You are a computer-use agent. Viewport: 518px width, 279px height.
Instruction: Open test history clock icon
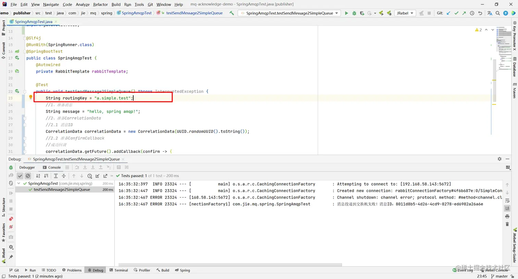click(90, 176)
